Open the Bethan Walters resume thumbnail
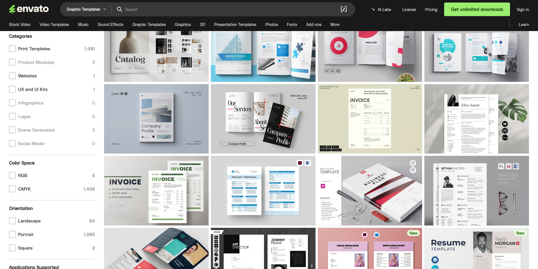The width and height of the screenshot is (538, 269). 477,191
